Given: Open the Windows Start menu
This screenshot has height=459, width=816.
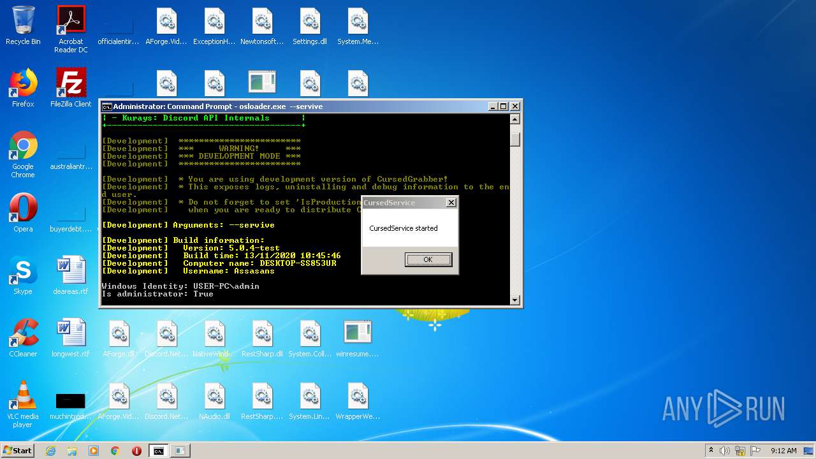Looking at the screenshot, I should click(x=18, y=450).
